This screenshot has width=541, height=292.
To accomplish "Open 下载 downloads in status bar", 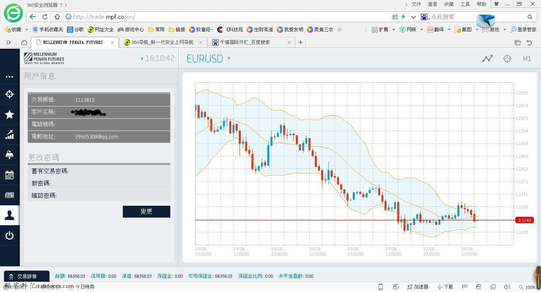I will 445,287.
